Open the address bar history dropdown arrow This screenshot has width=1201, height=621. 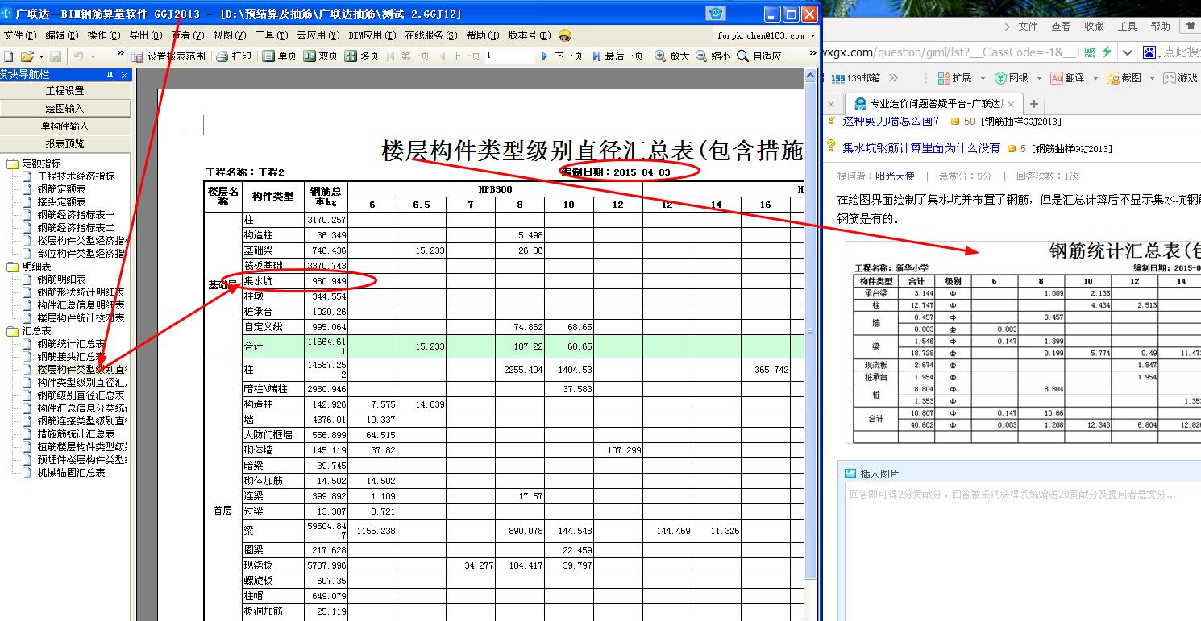click(1126, 52)
